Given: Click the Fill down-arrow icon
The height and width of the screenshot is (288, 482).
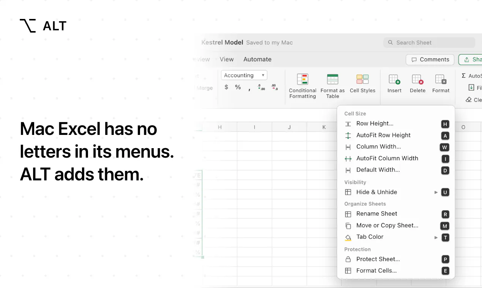Looking at the screenshot, I should [x=471, y=88].
